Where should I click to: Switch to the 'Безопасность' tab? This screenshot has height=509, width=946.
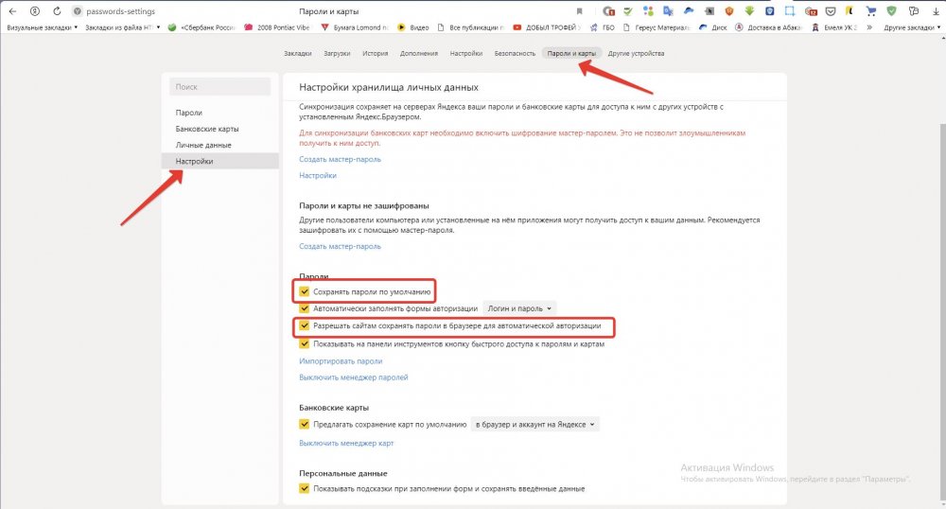click(x=514, y=53)
